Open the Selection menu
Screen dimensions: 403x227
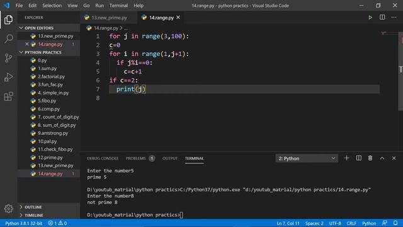tap(52, 6)
